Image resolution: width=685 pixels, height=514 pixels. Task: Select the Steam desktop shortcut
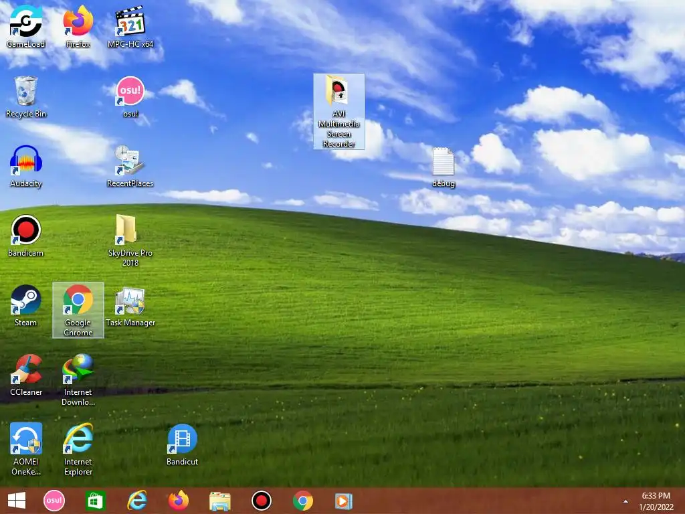(x=26, y=305)
